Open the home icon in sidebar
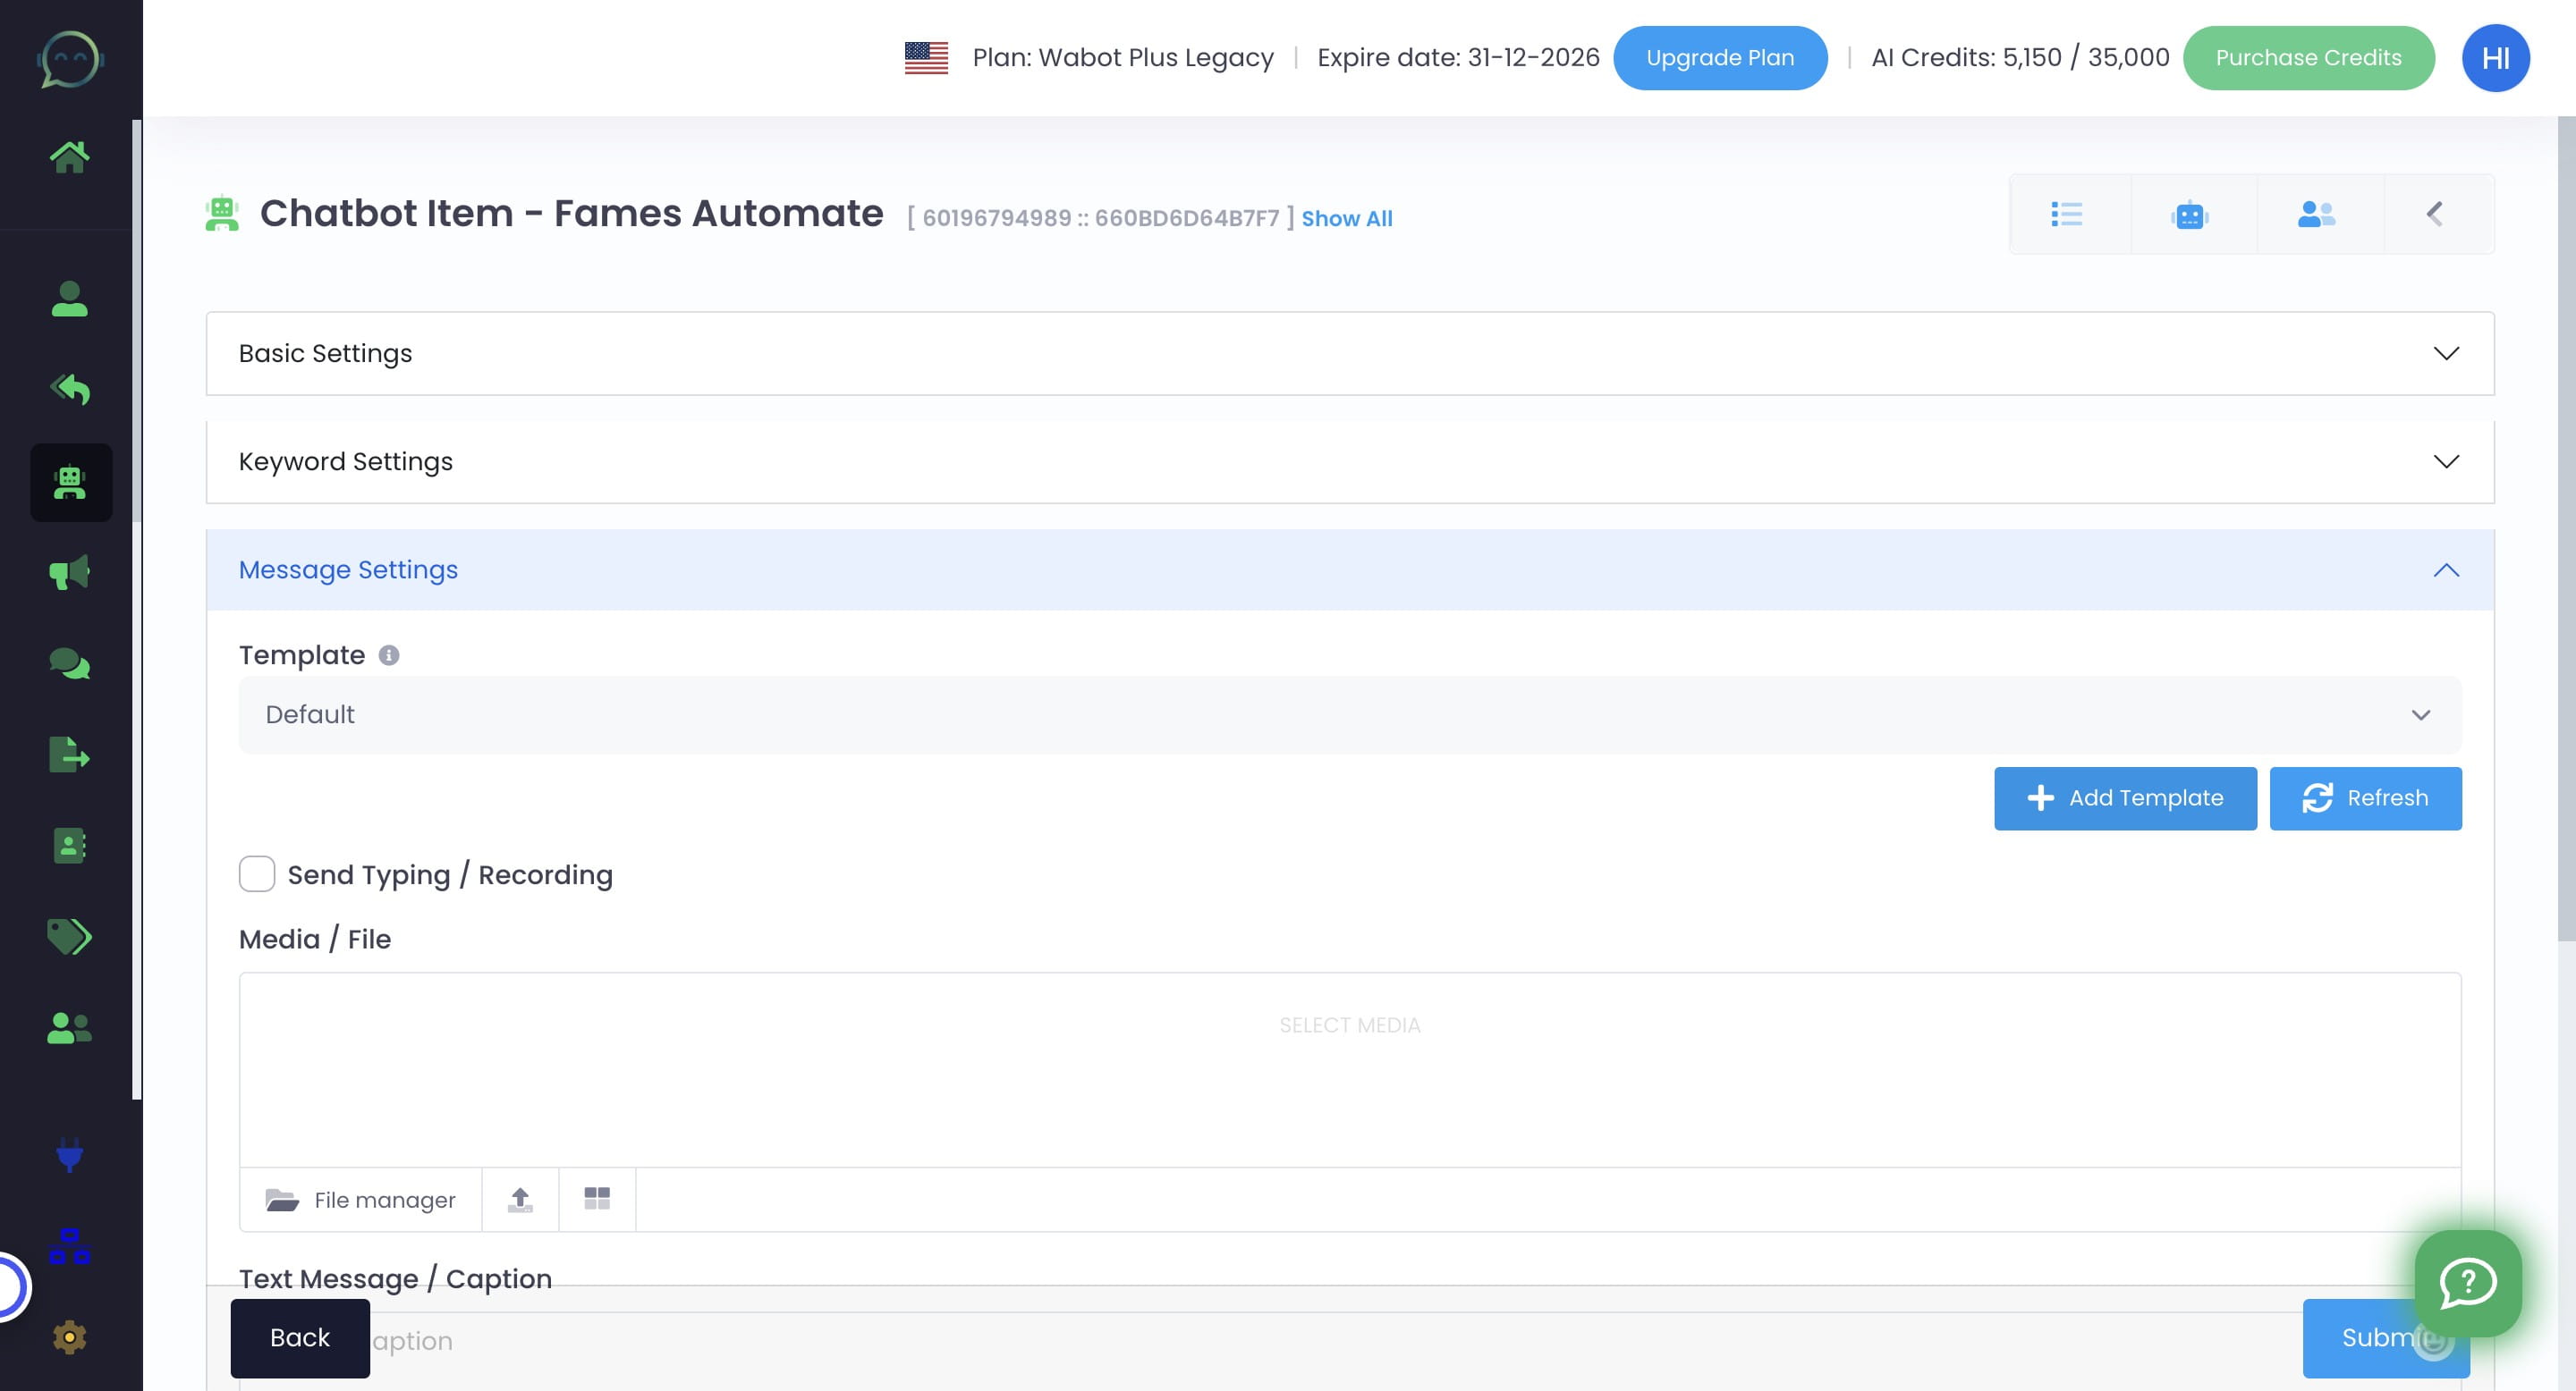 69,156
